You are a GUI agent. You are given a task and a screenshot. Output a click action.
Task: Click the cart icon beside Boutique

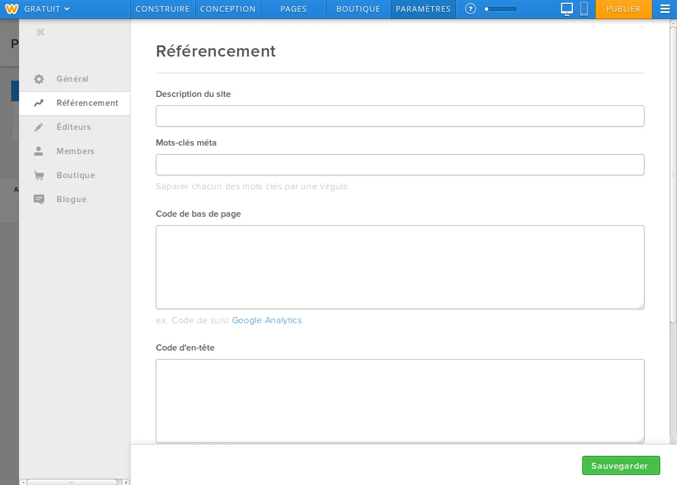tap(39, 175)
